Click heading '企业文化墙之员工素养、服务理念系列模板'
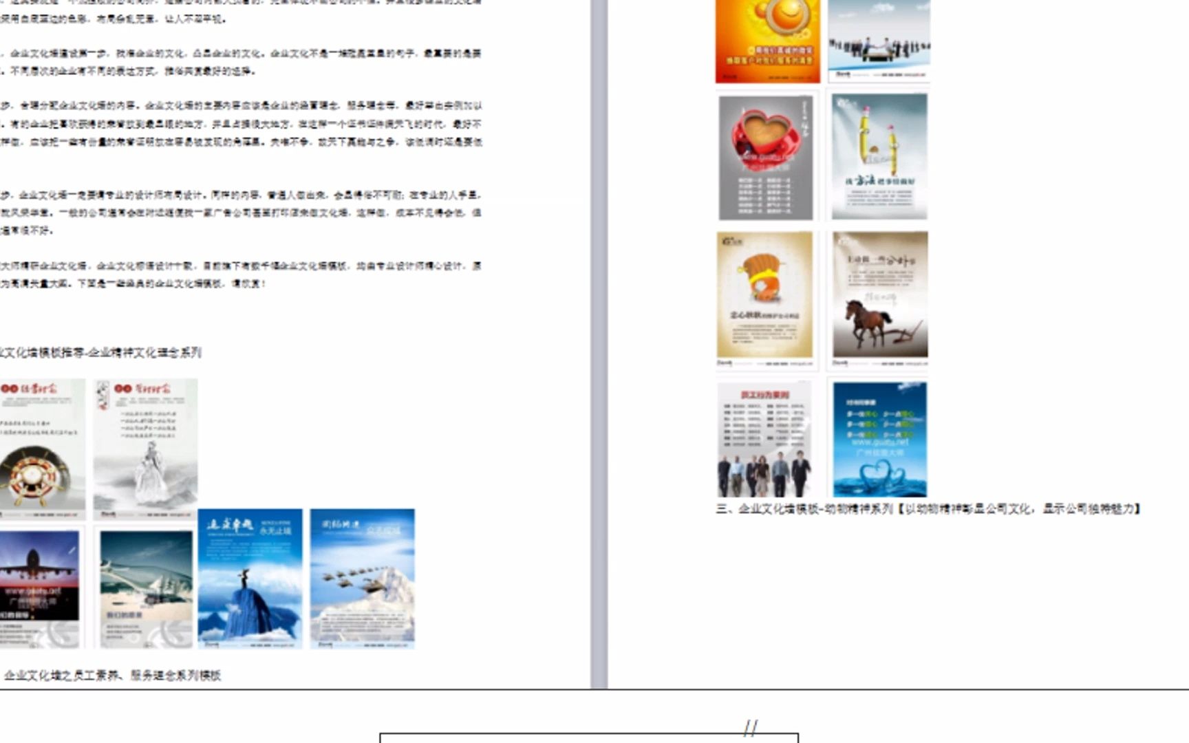Viewport: 1189px width, 743px height. point(112,676)
